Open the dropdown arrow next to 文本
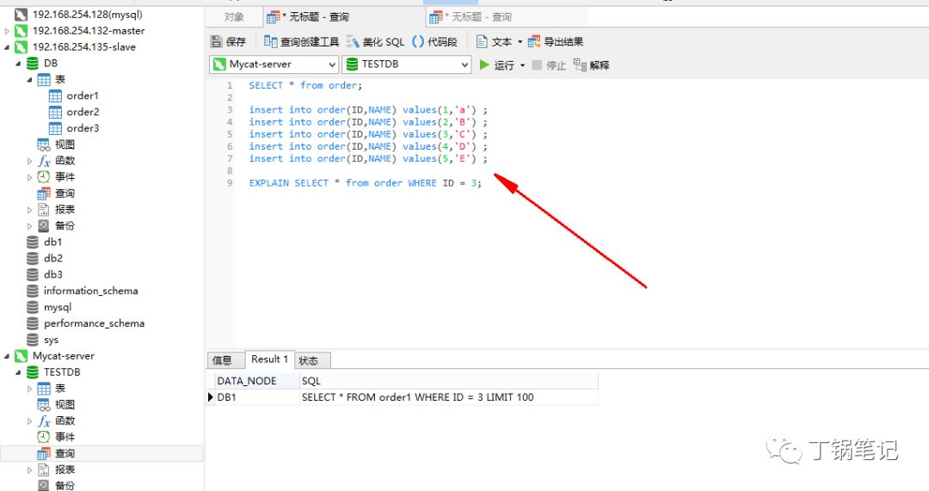 click(x=520, y=41)
